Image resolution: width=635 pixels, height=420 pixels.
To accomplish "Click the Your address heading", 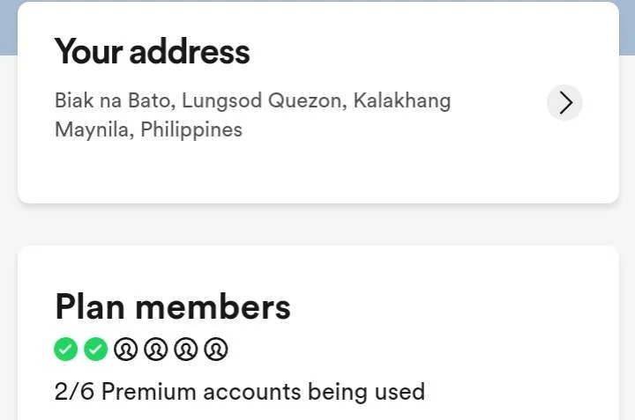I will click(x=153, y=51).
